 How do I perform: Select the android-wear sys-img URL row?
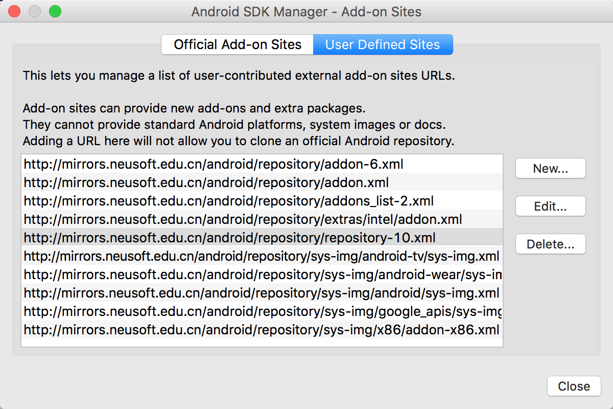pyautogui.click(x=262, y=274)
